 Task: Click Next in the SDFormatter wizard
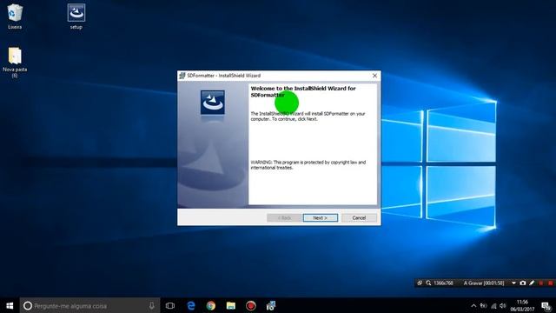point(321,217)
